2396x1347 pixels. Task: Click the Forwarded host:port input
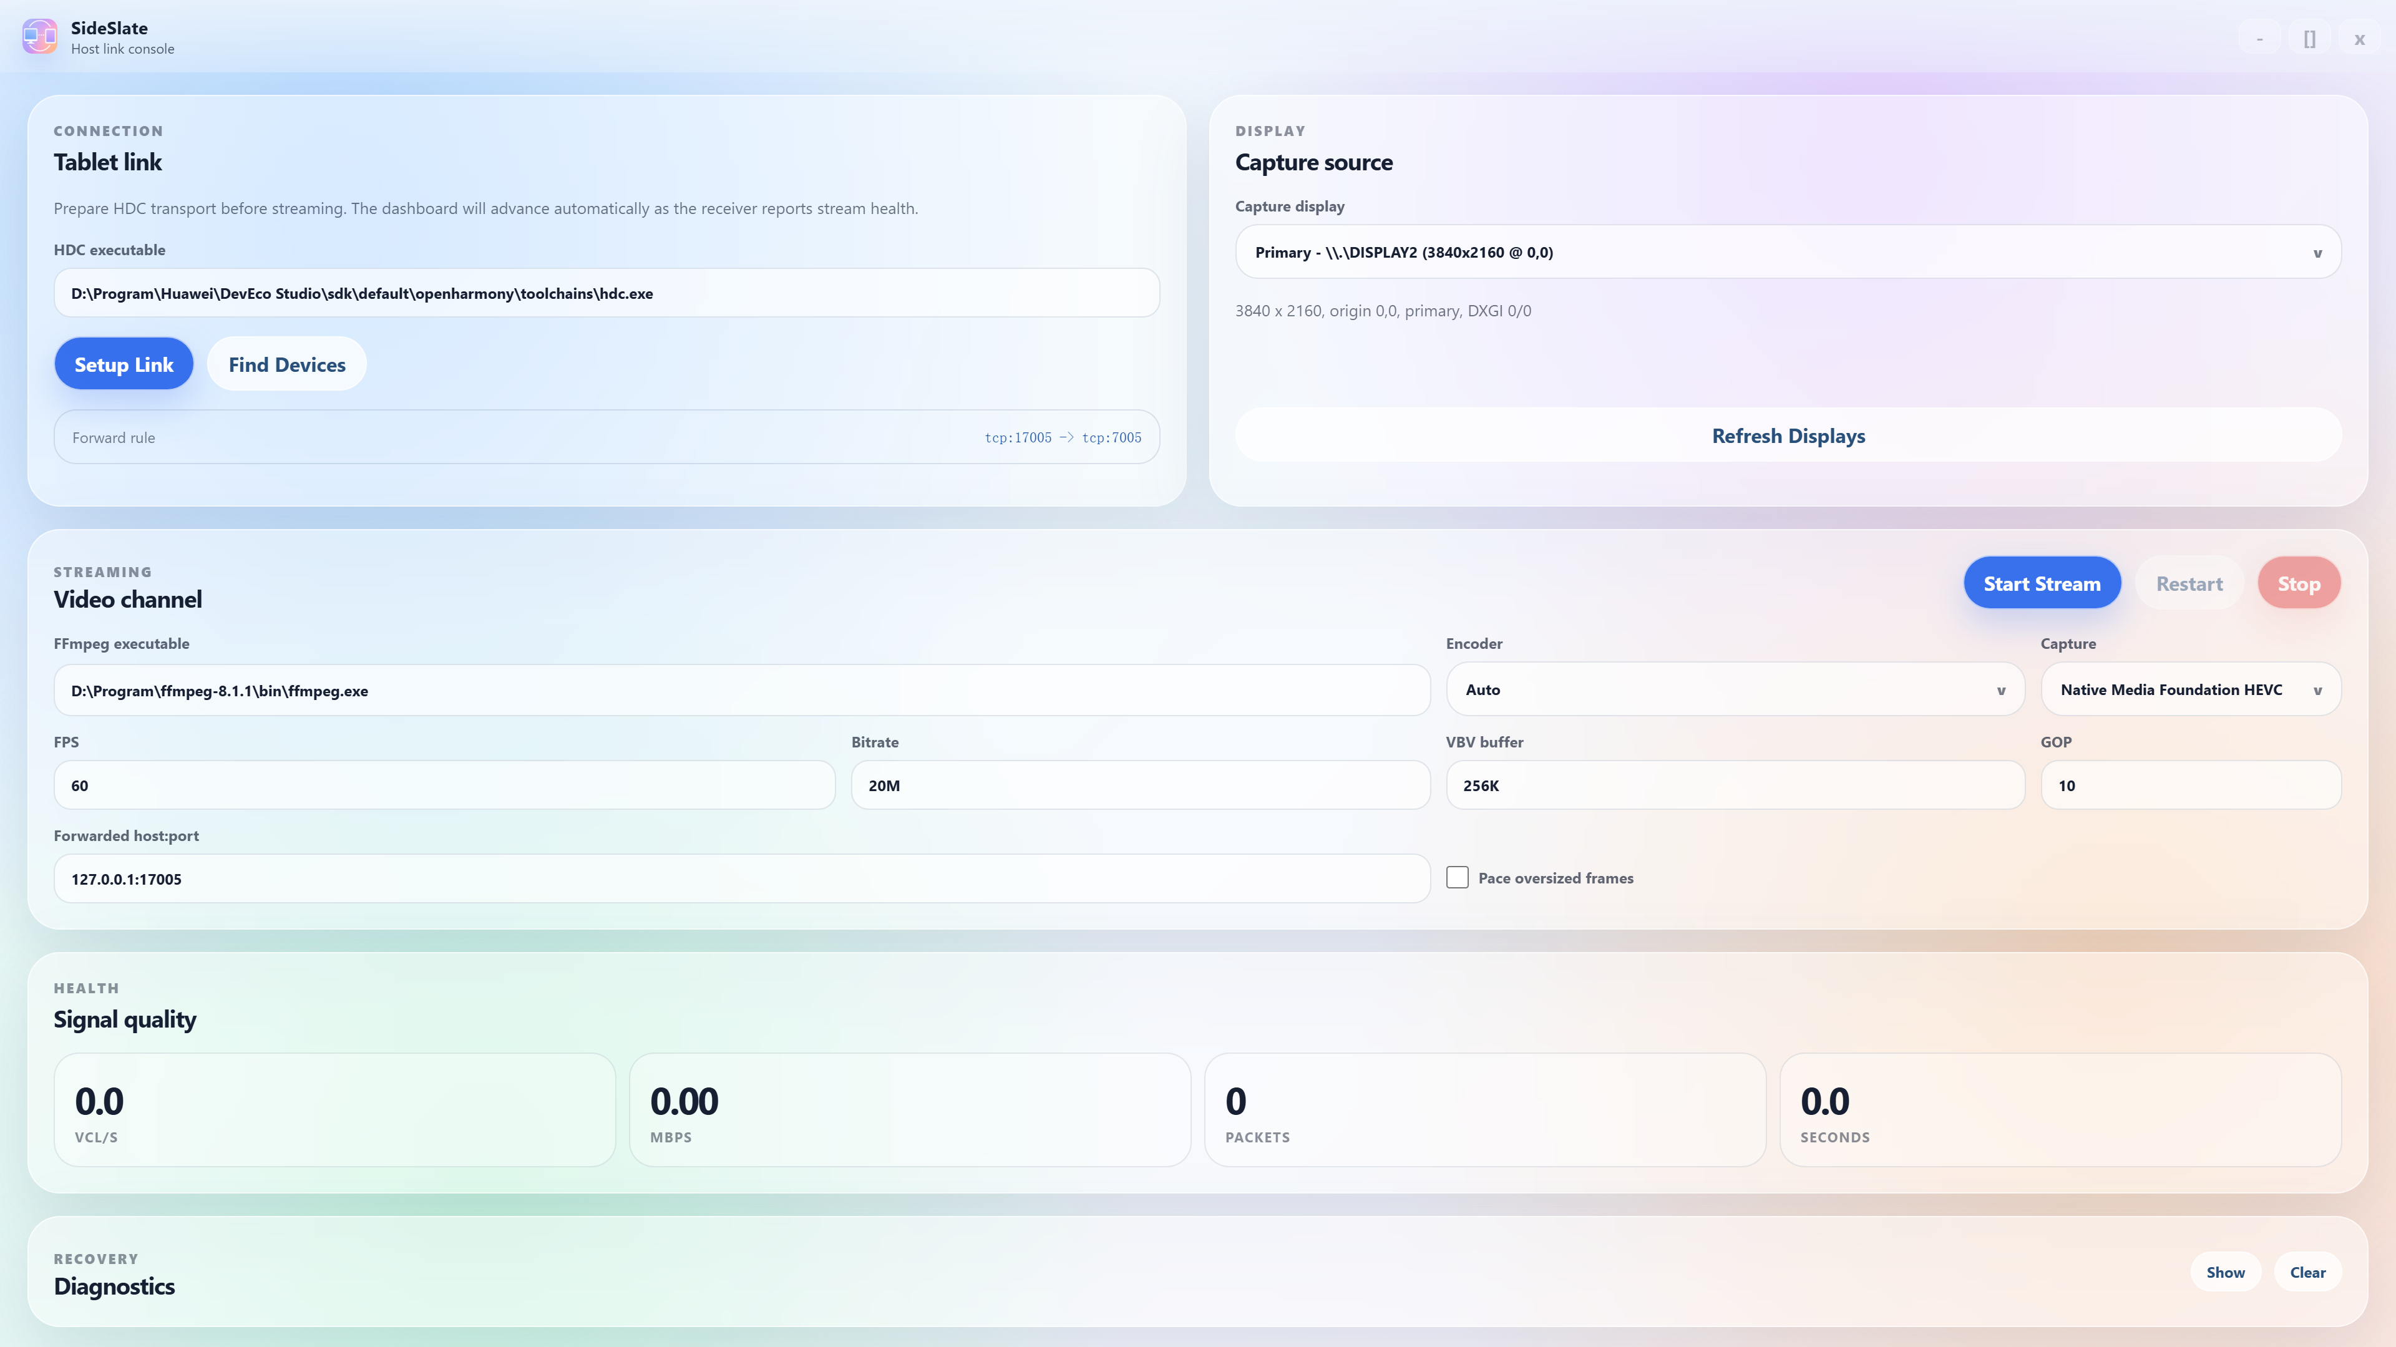coord(741,879)
